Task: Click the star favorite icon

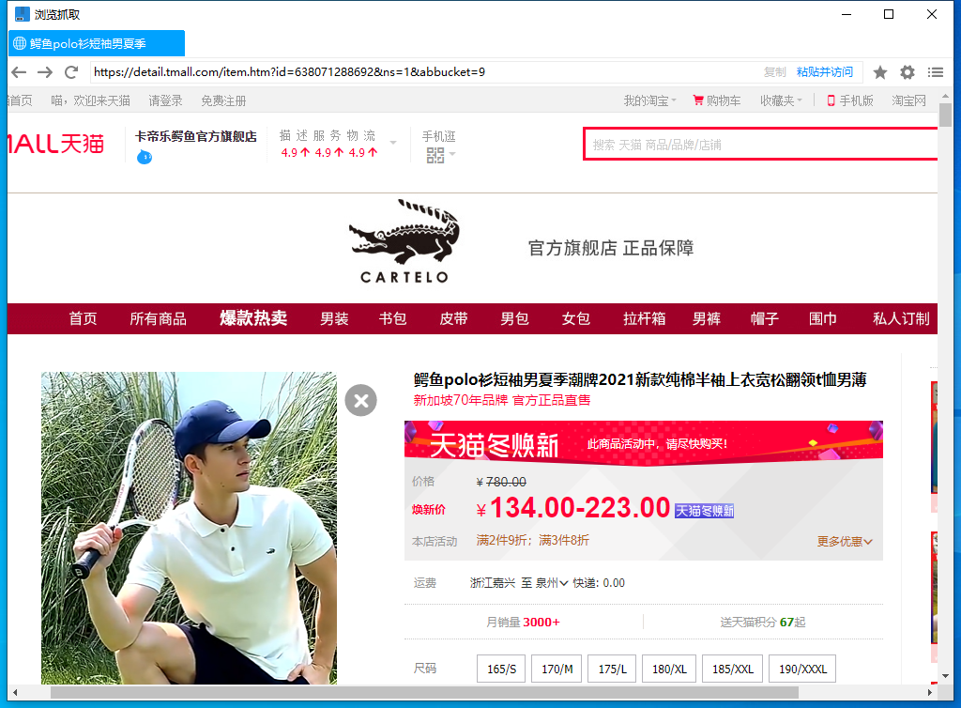Action: click(x=880, y=72)
